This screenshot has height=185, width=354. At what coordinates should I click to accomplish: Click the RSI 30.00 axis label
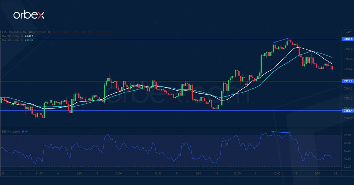point(348,167)
